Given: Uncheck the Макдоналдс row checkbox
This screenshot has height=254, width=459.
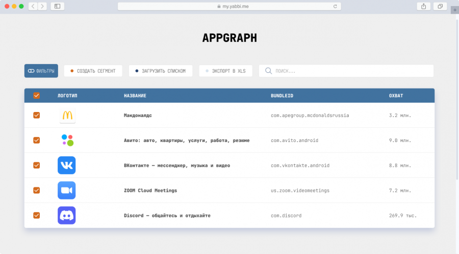Looking at the screenshot, I should click(37, 115).
